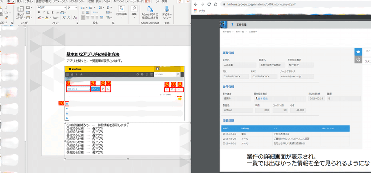Apply the font color A button
The image size is (371, 173).
click(x=47, y=18)
